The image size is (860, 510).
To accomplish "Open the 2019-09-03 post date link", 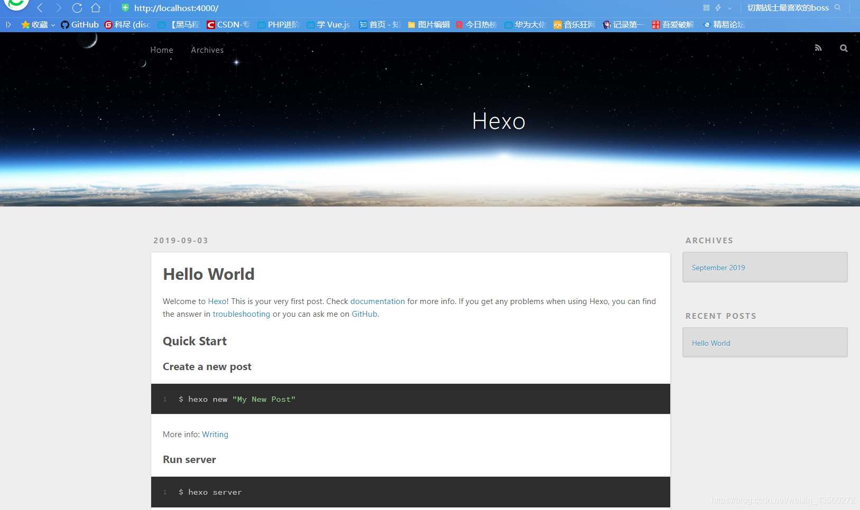I will [x=181, y=240].
